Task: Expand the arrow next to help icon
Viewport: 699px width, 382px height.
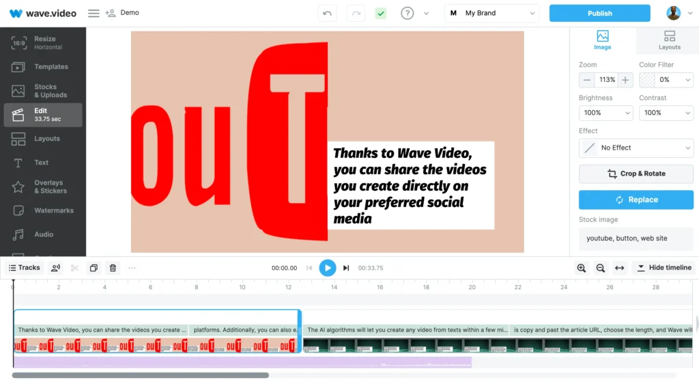Action: click(x=426, y=14)
